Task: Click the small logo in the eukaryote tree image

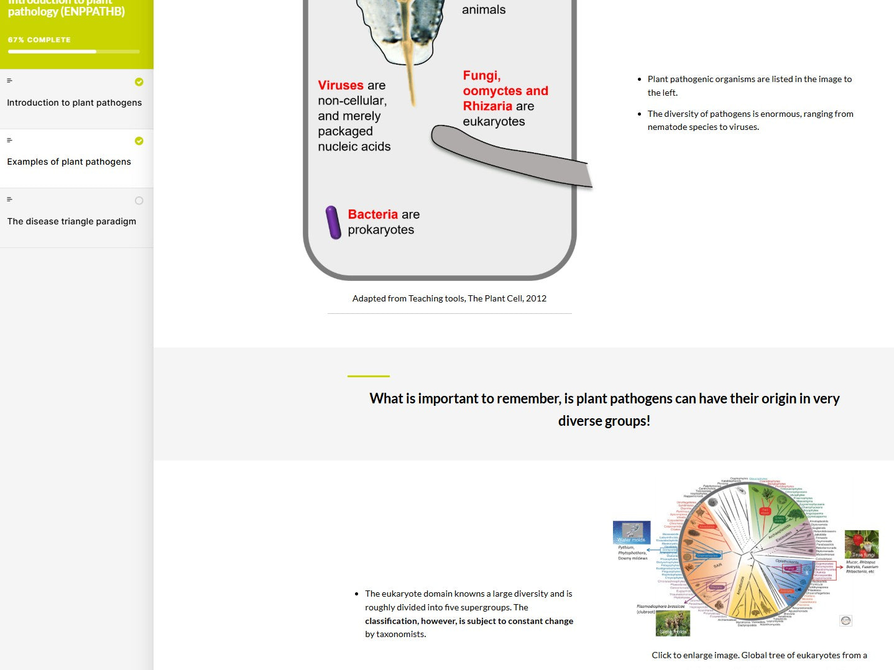Action: pyautogui.click(x=846, y=620)
